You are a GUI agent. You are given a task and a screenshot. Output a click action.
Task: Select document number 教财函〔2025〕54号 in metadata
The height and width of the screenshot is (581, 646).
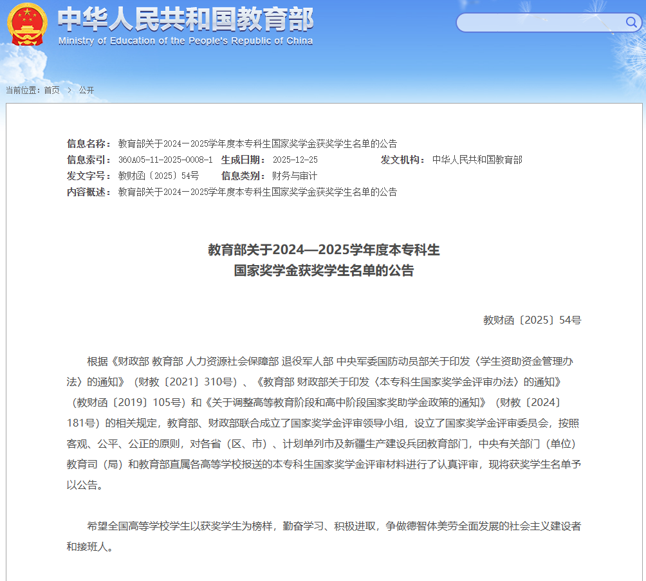pos(159,176)
